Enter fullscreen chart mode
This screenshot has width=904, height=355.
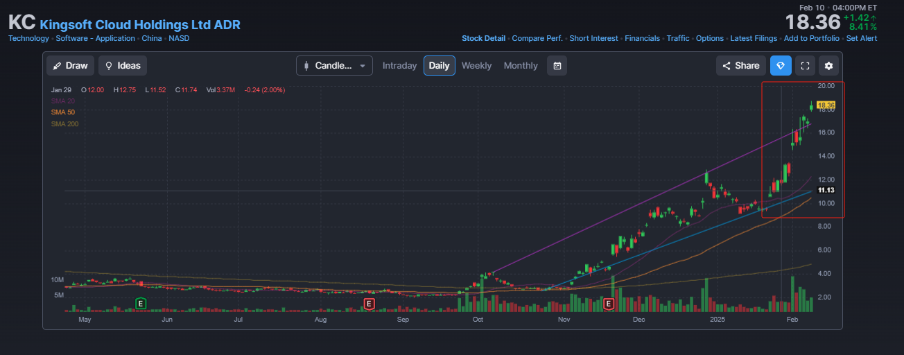coord(805,66)
